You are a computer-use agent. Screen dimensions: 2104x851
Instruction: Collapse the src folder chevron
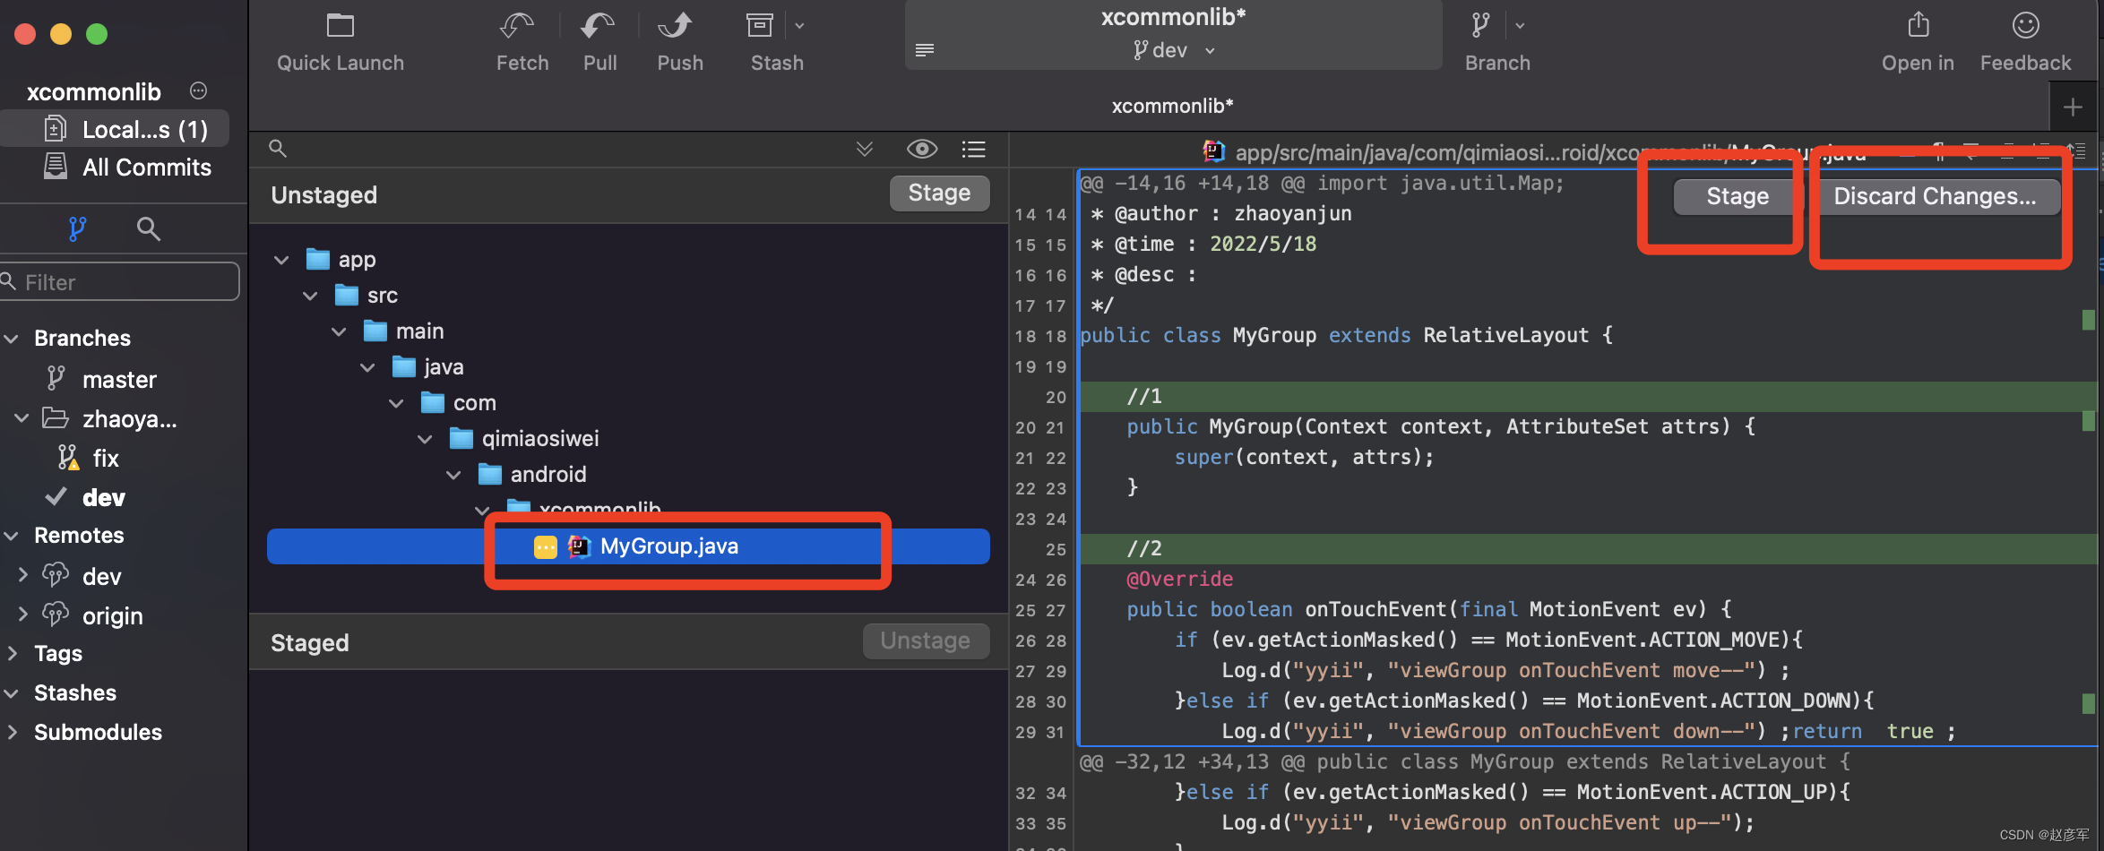coord(310,296)
